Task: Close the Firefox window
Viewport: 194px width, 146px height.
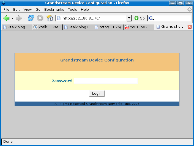Action: [189, 3]
